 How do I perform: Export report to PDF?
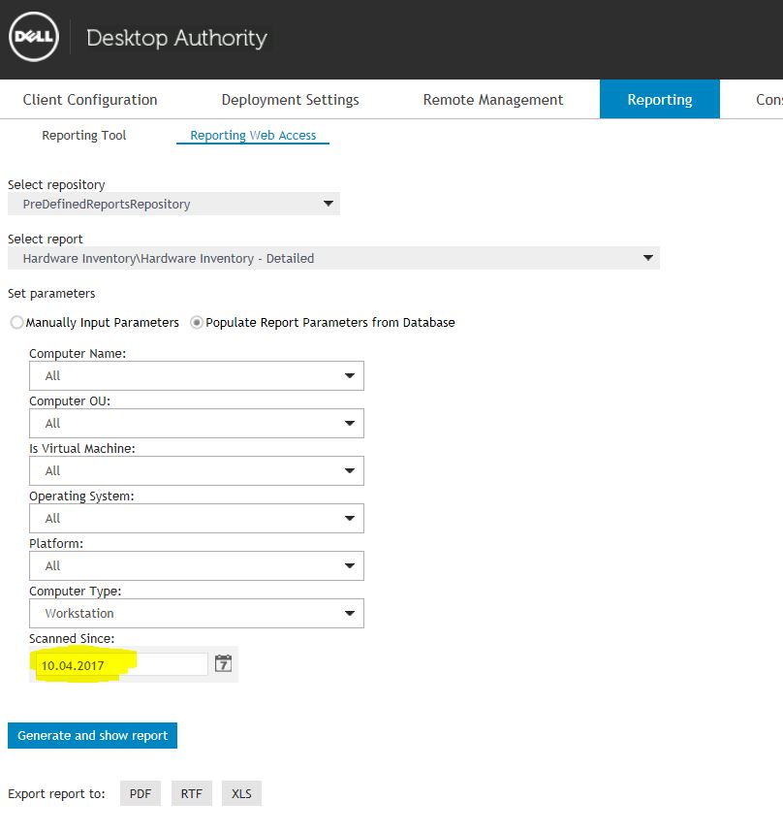click(x=141, y=793)
